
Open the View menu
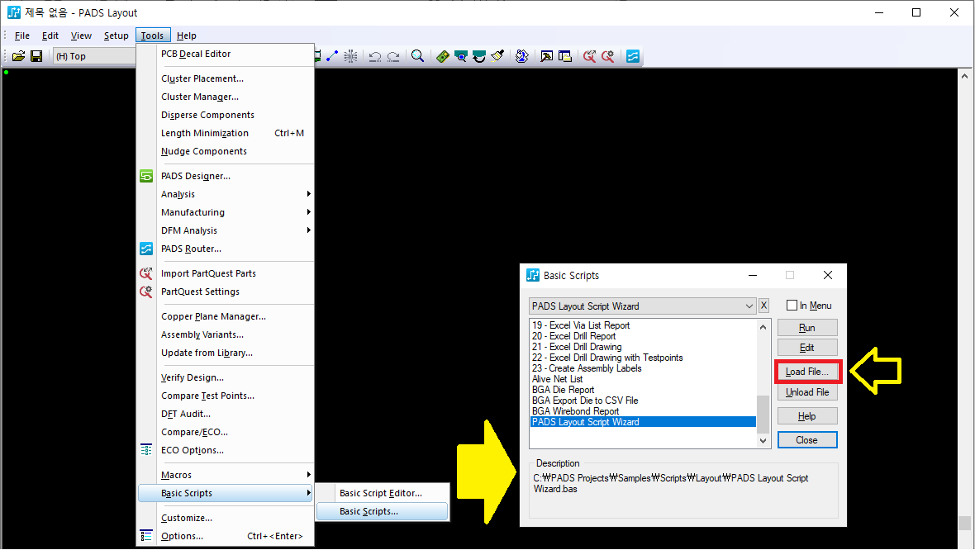pos(81,36)
